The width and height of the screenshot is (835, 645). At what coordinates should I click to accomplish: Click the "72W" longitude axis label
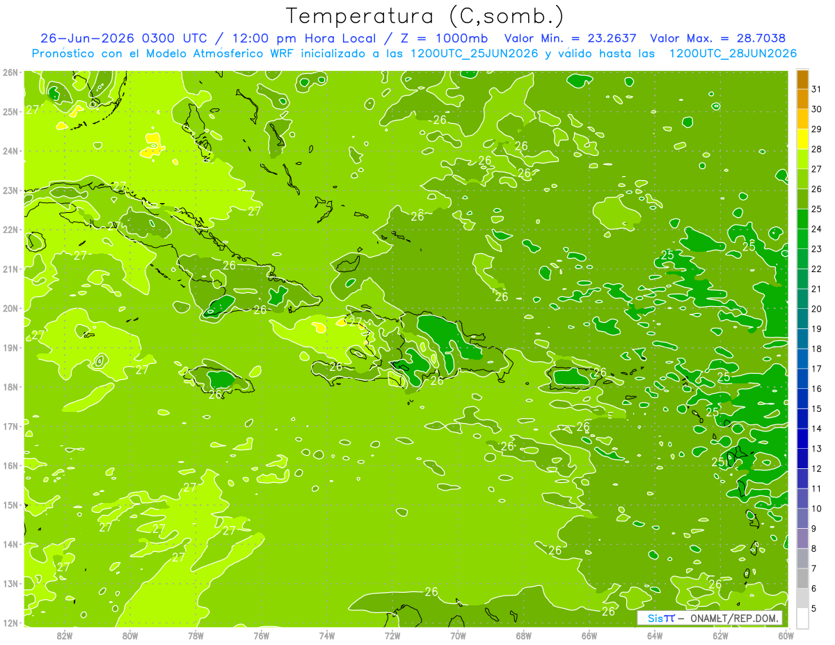[x=392, y=635]
